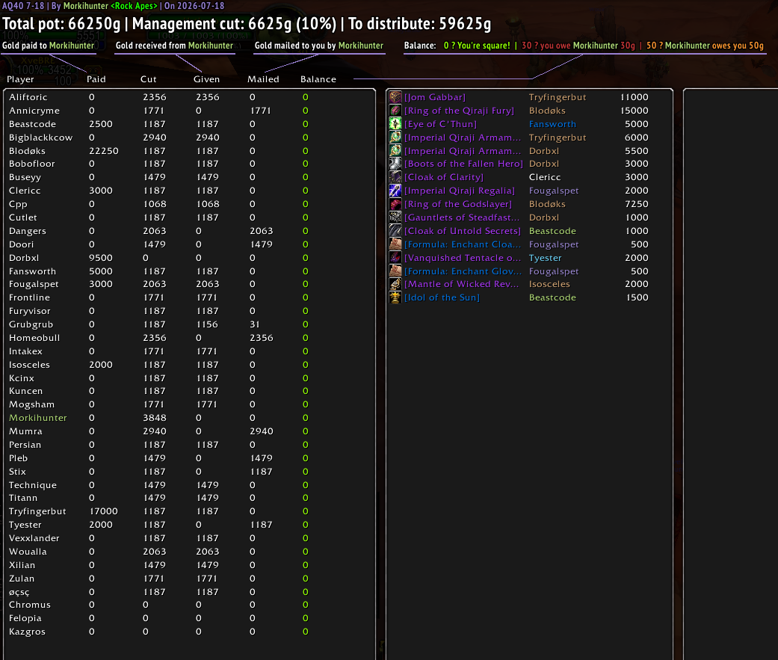Click the Balance legend explanation text
The width and height of the screenshot is (778, 660).
[584, 45]
